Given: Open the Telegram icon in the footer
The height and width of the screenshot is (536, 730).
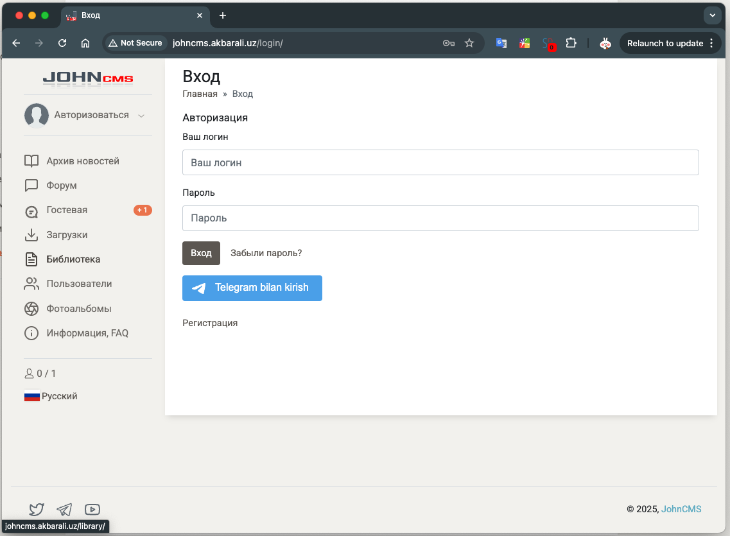Looking at the screenshot, I should coord(64,510).
